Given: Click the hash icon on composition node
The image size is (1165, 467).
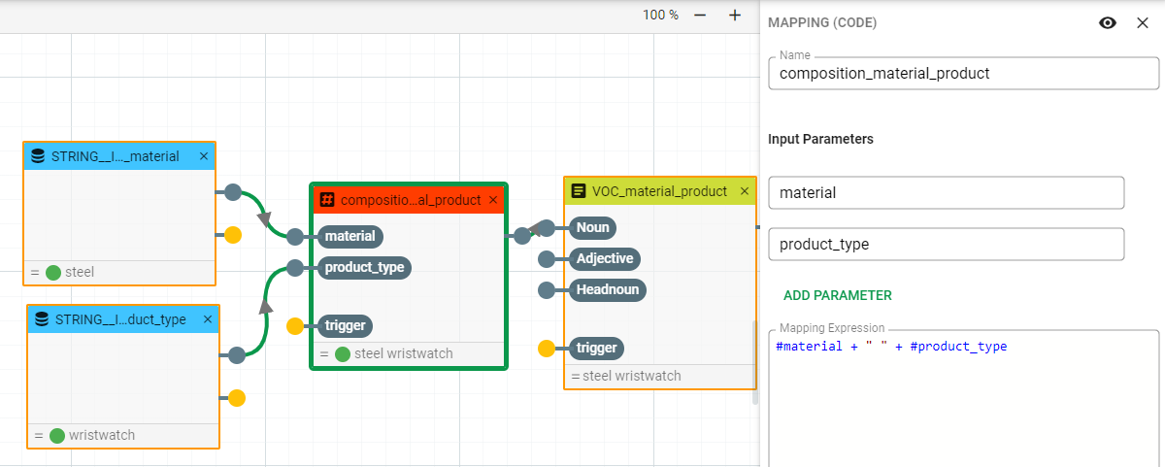Looking at the screenshot, I should click(327, 200).
